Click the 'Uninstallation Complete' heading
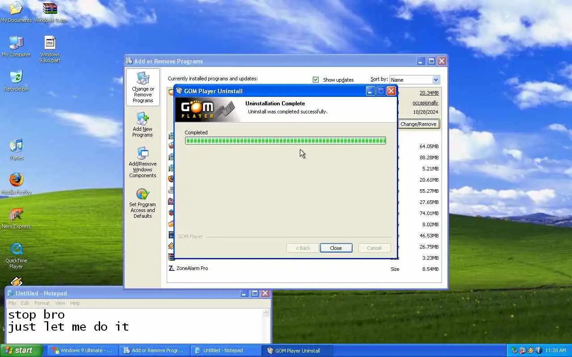The image size is (572, 357). (x=275, y=104)
